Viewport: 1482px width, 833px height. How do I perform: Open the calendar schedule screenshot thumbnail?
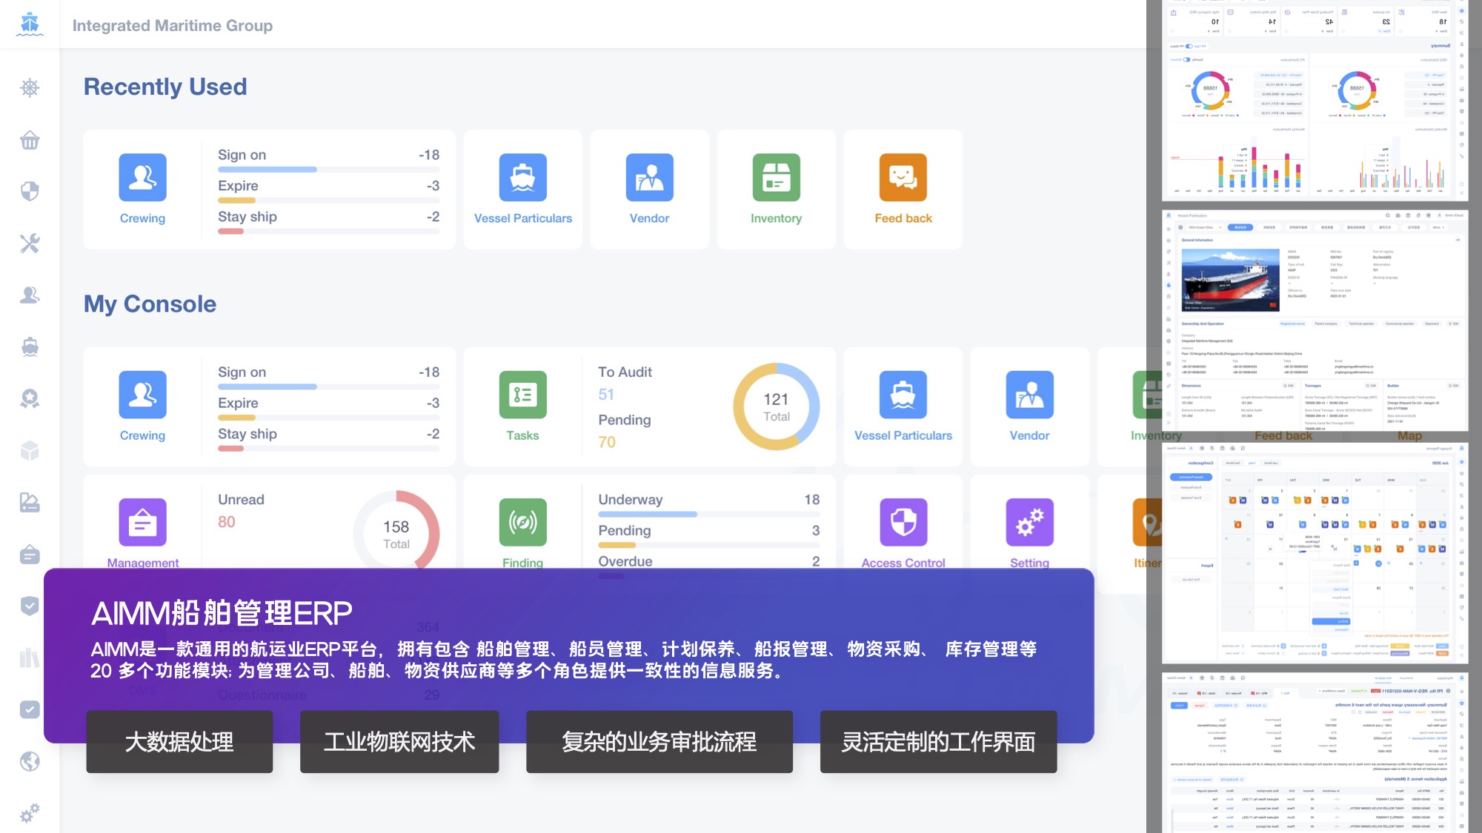(x=1315, y=553)
